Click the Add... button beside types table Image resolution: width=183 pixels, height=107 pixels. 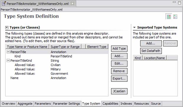119,56
